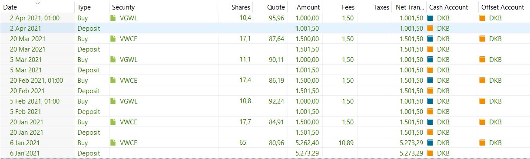Click fees value 10,89

tap(347, 143)
